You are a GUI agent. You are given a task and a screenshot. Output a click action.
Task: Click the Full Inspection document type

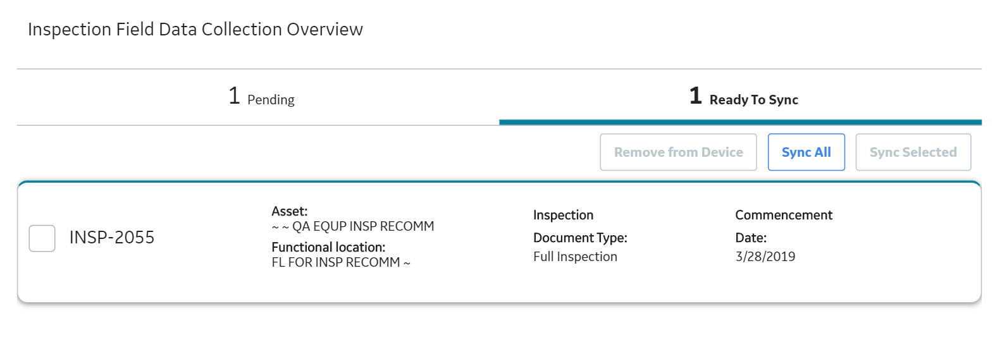[575, 257]
